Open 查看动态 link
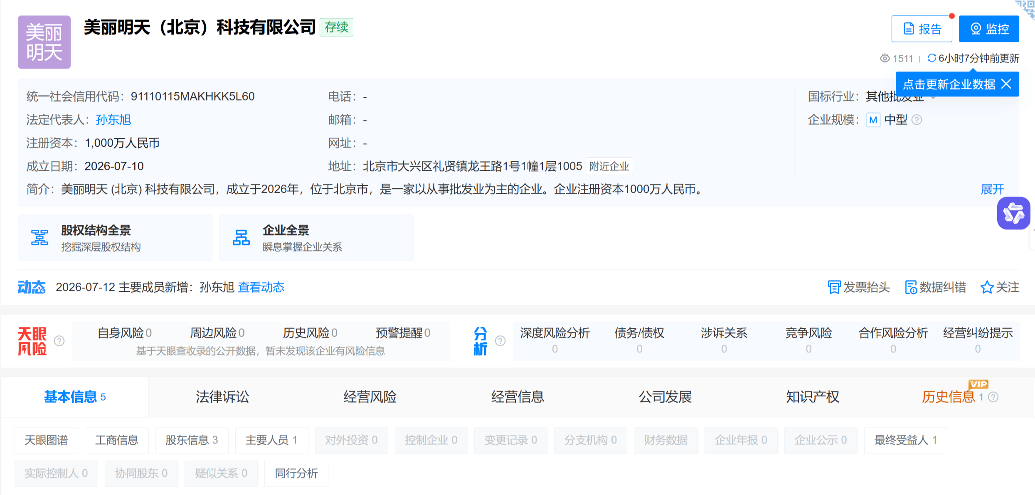Screen dimensions: 1035x495 (261, 287)
